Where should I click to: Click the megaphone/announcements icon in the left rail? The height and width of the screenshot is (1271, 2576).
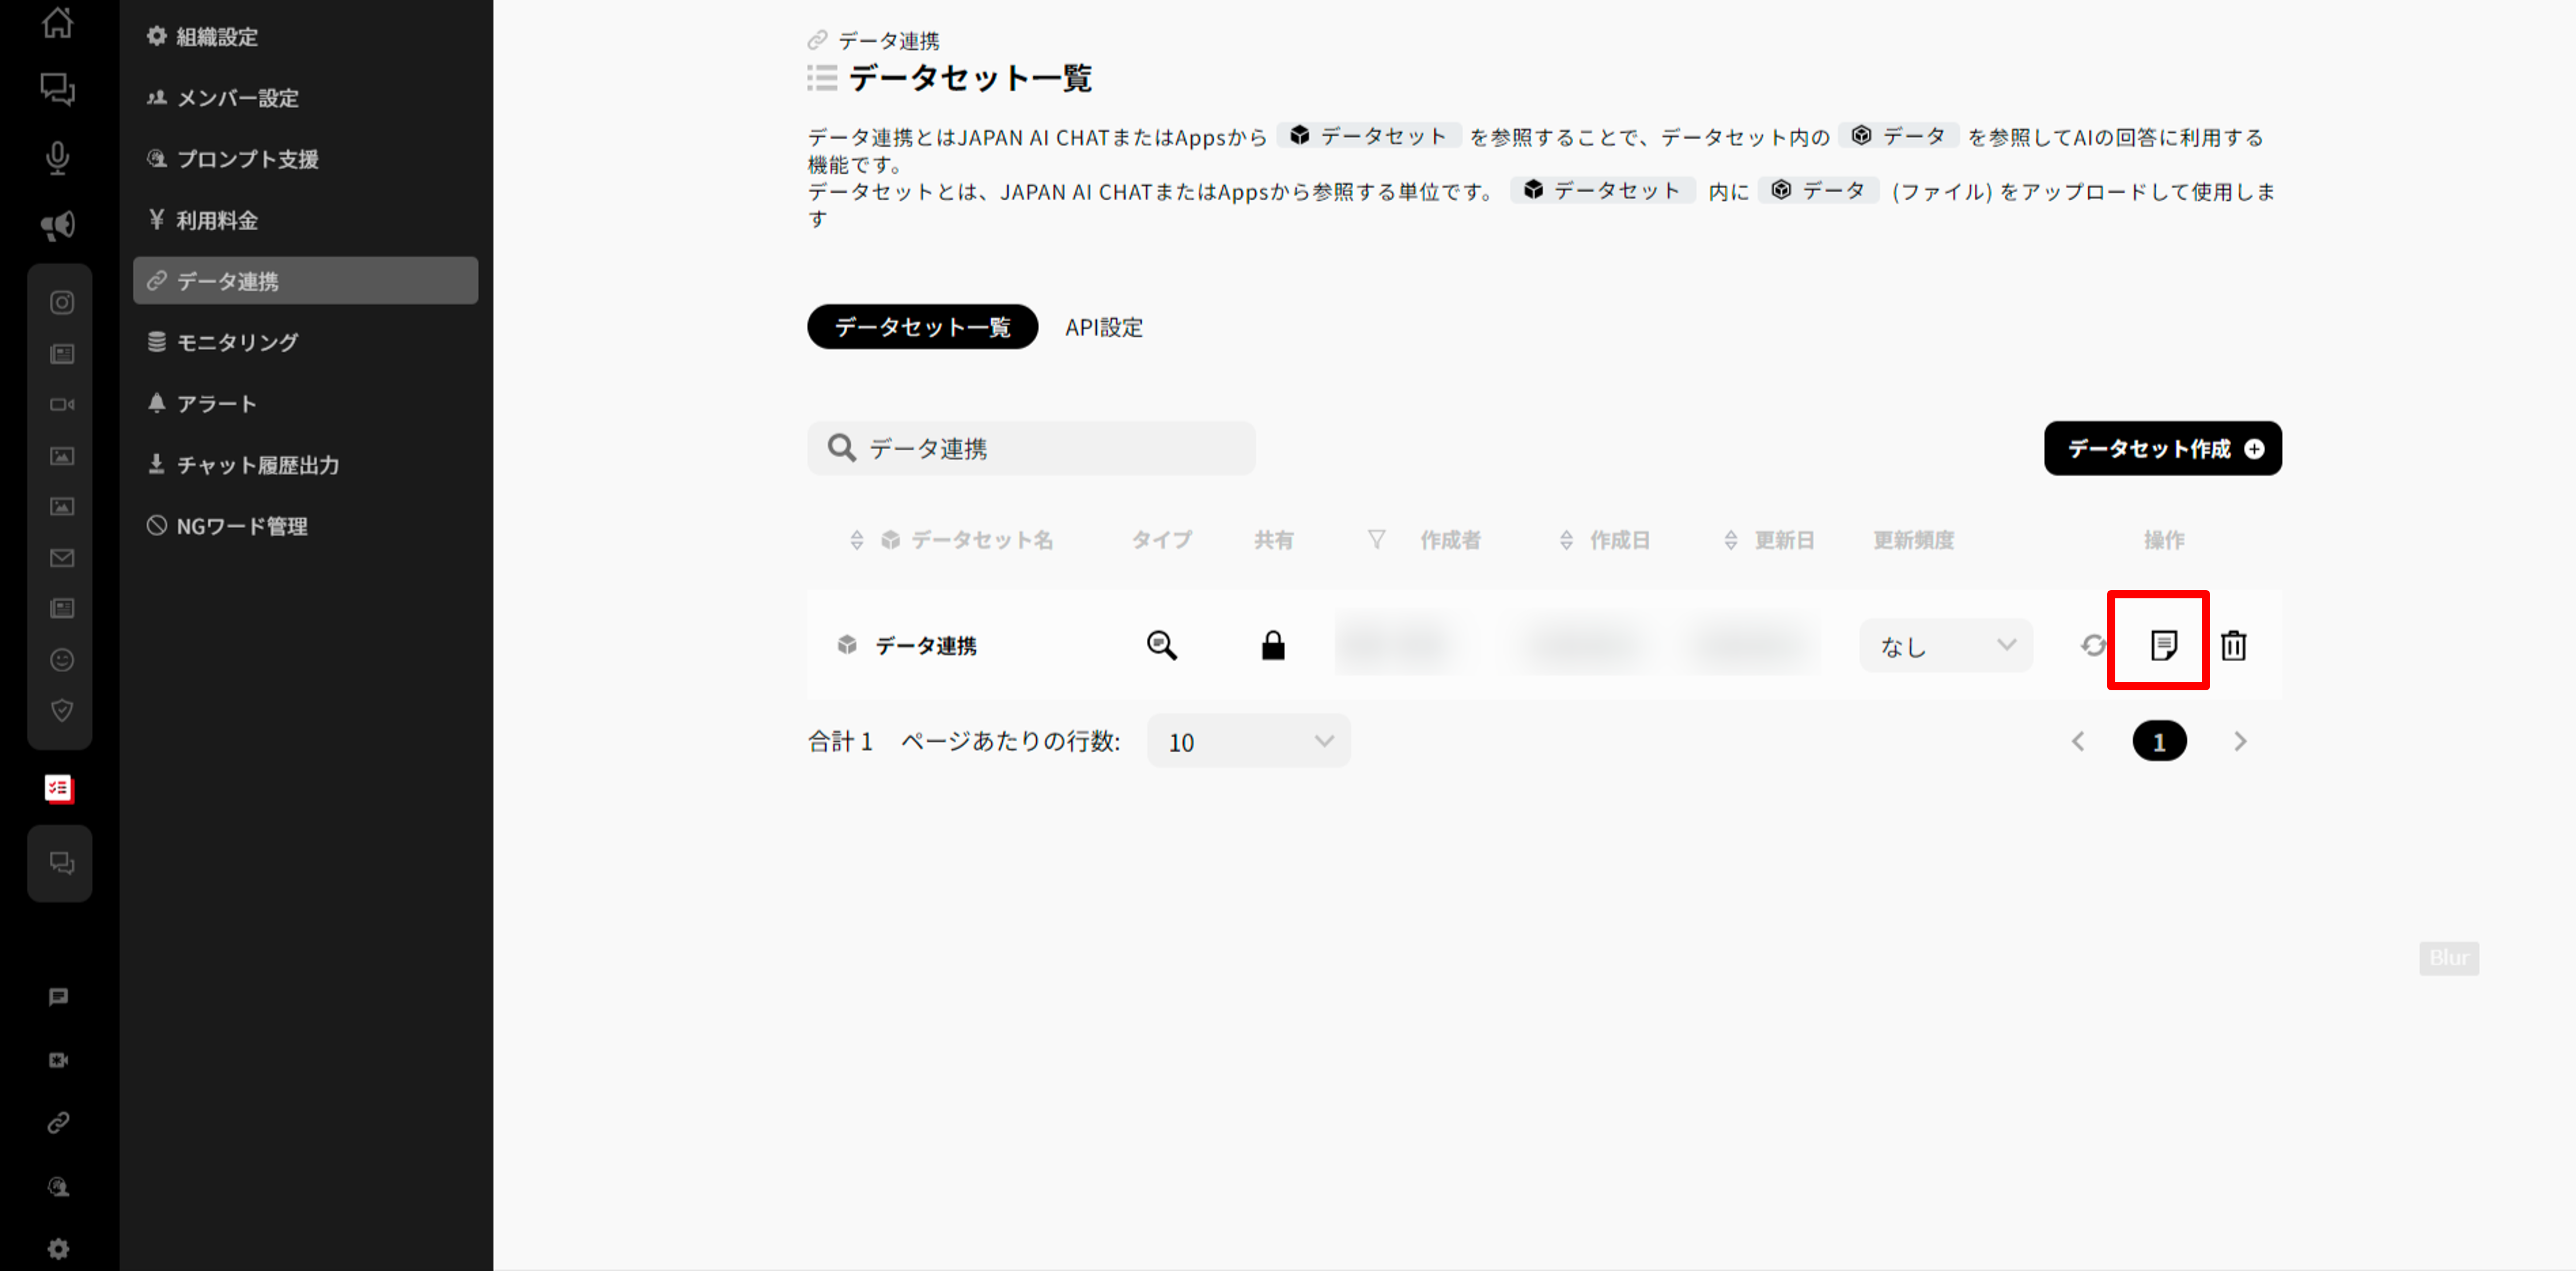(x=58, y=224)
